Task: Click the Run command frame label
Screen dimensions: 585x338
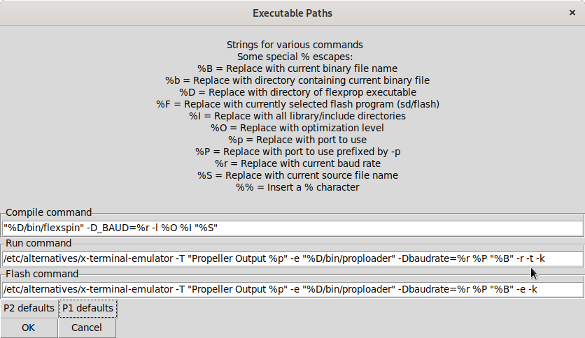Action: (x=39, y=243)
